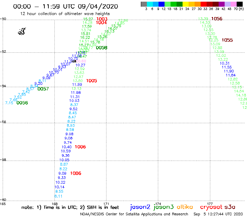Pick the dark blue legend swatch
The width and height of the screenshot is (247, 217).
162,4
